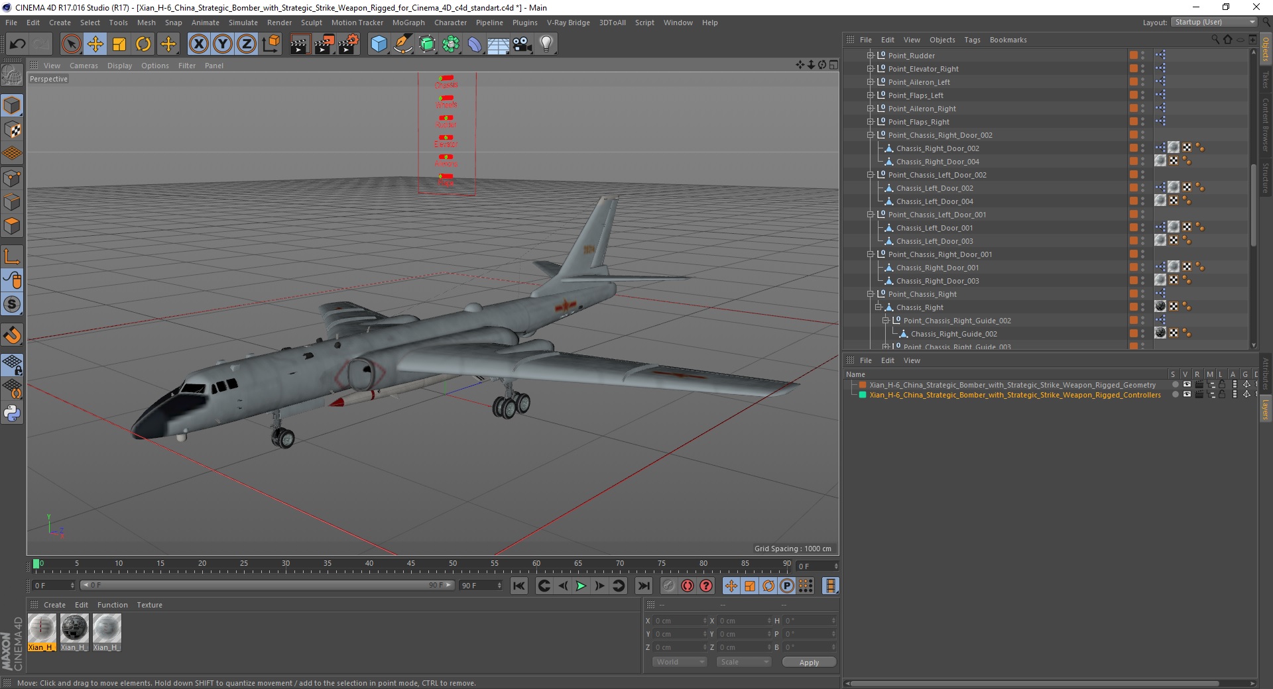Render to Picture Viewer

click(324, 44)
